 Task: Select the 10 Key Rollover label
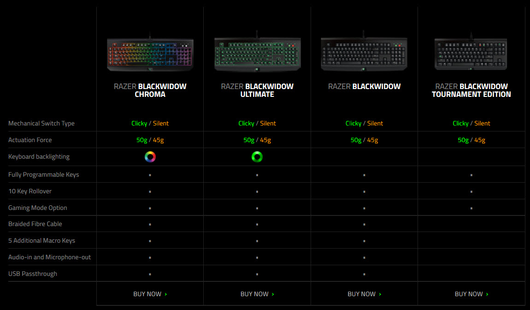(30, 191)
